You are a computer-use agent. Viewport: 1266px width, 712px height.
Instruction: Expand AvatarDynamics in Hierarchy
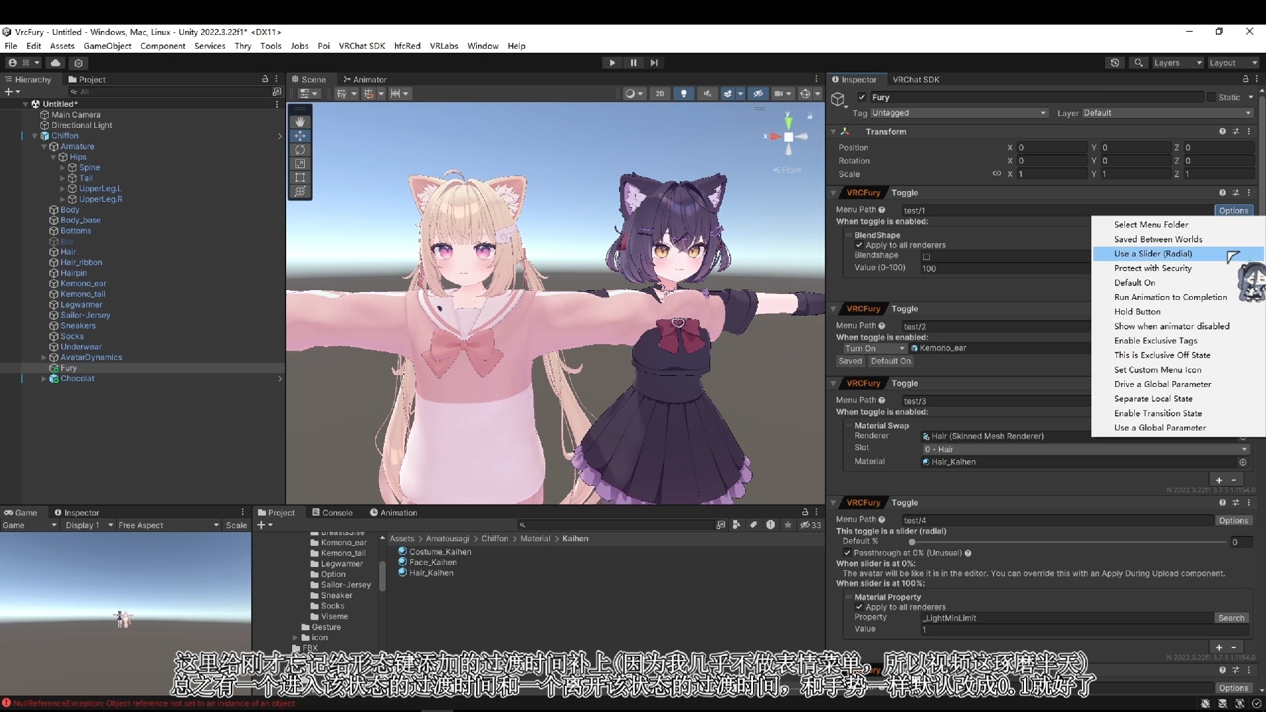pos(44,357)
